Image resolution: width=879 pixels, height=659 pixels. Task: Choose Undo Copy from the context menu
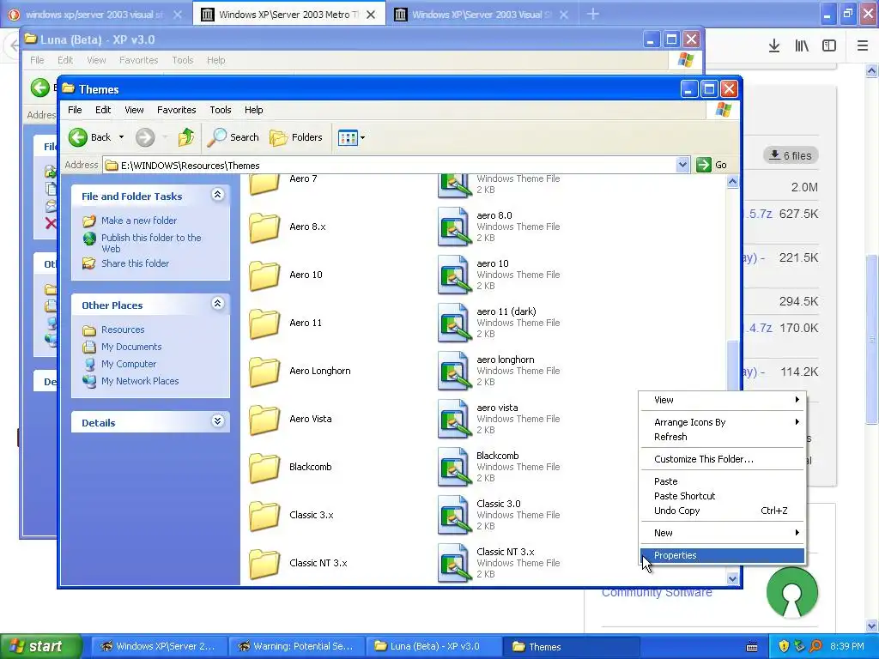[722, 511]
